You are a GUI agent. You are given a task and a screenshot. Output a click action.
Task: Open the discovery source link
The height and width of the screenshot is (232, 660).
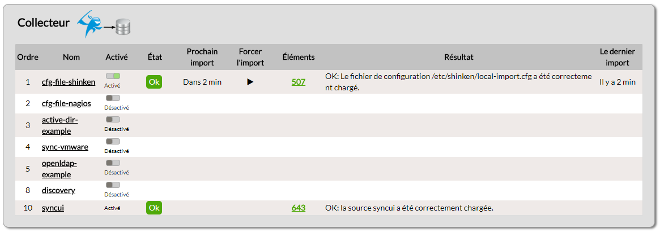point(58,190)
